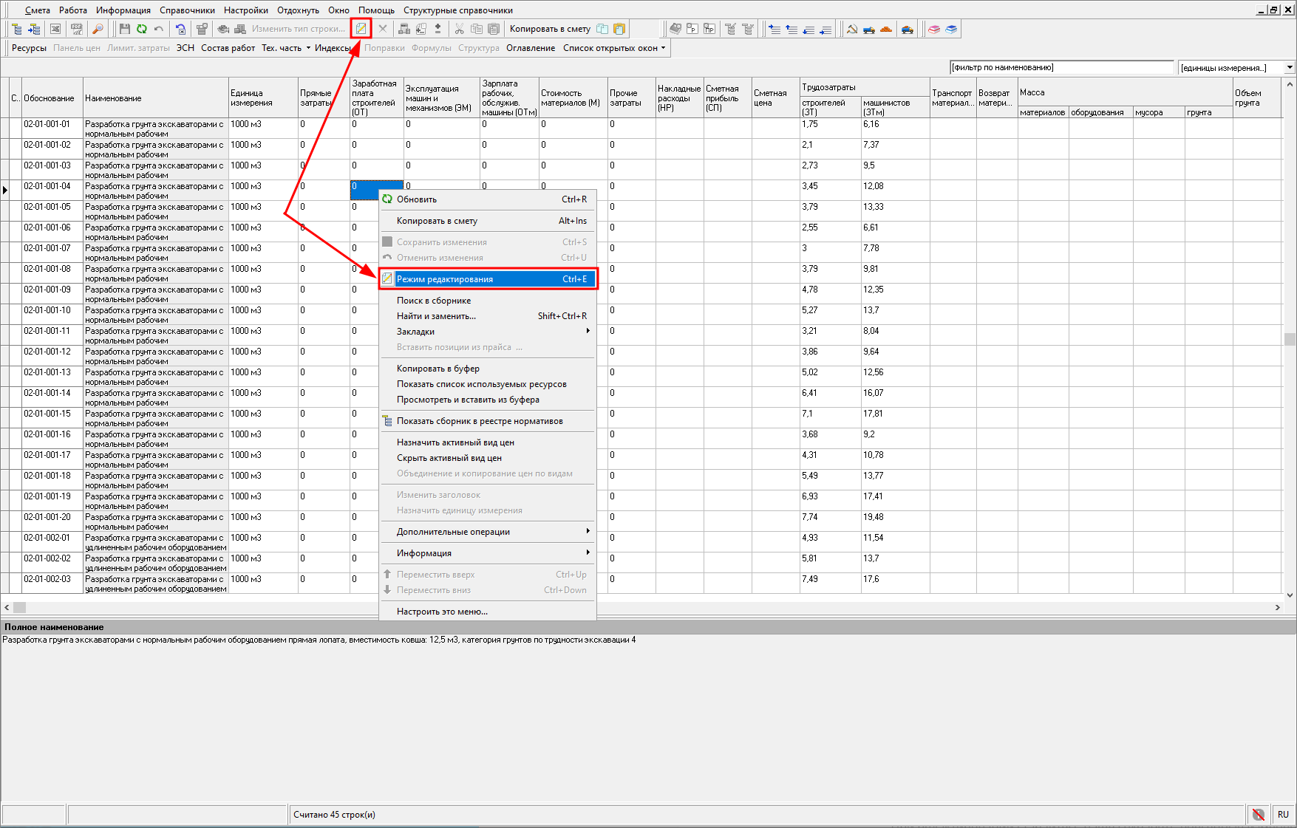Expand the Тех. часть dropdown arrow

coord(308,48)
